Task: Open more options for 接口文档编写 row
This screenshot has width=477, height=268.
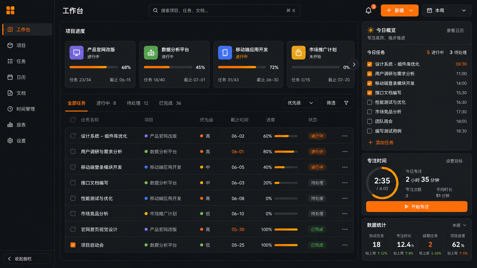Action: pyautogui.click(x=345, y=183)
